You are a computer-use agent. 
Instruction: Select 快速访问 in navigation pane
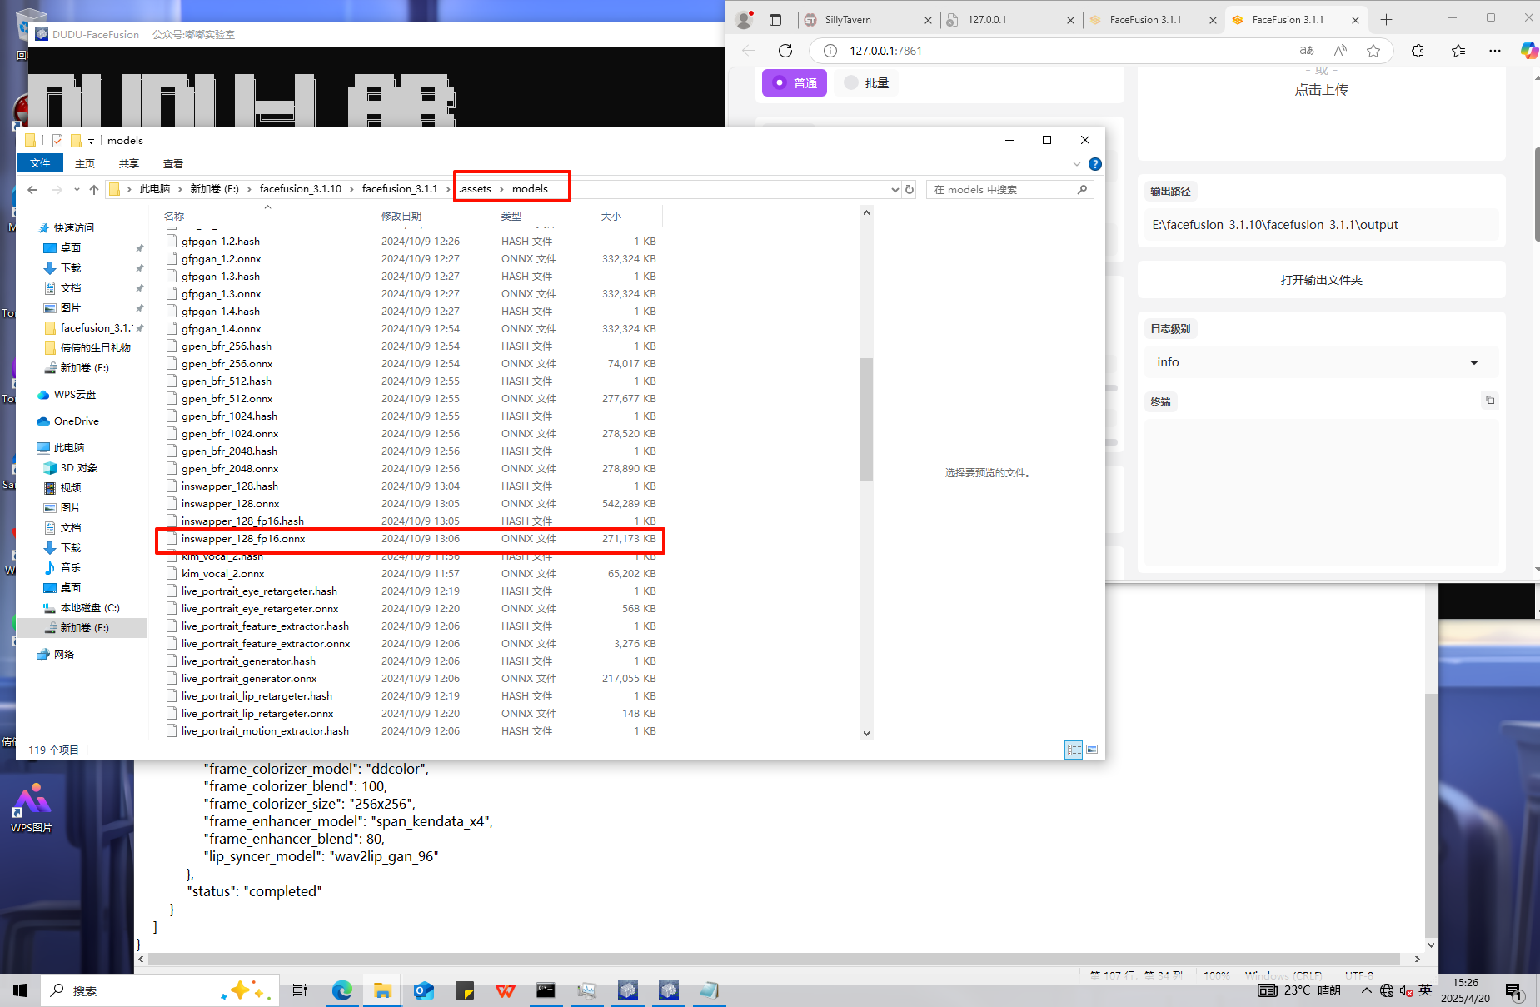[x=73, y=228]
